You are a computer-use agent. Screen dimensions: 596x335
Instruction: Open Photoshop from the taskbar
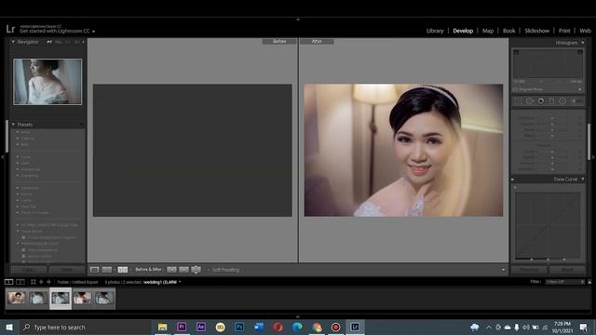tap(239, 327)
